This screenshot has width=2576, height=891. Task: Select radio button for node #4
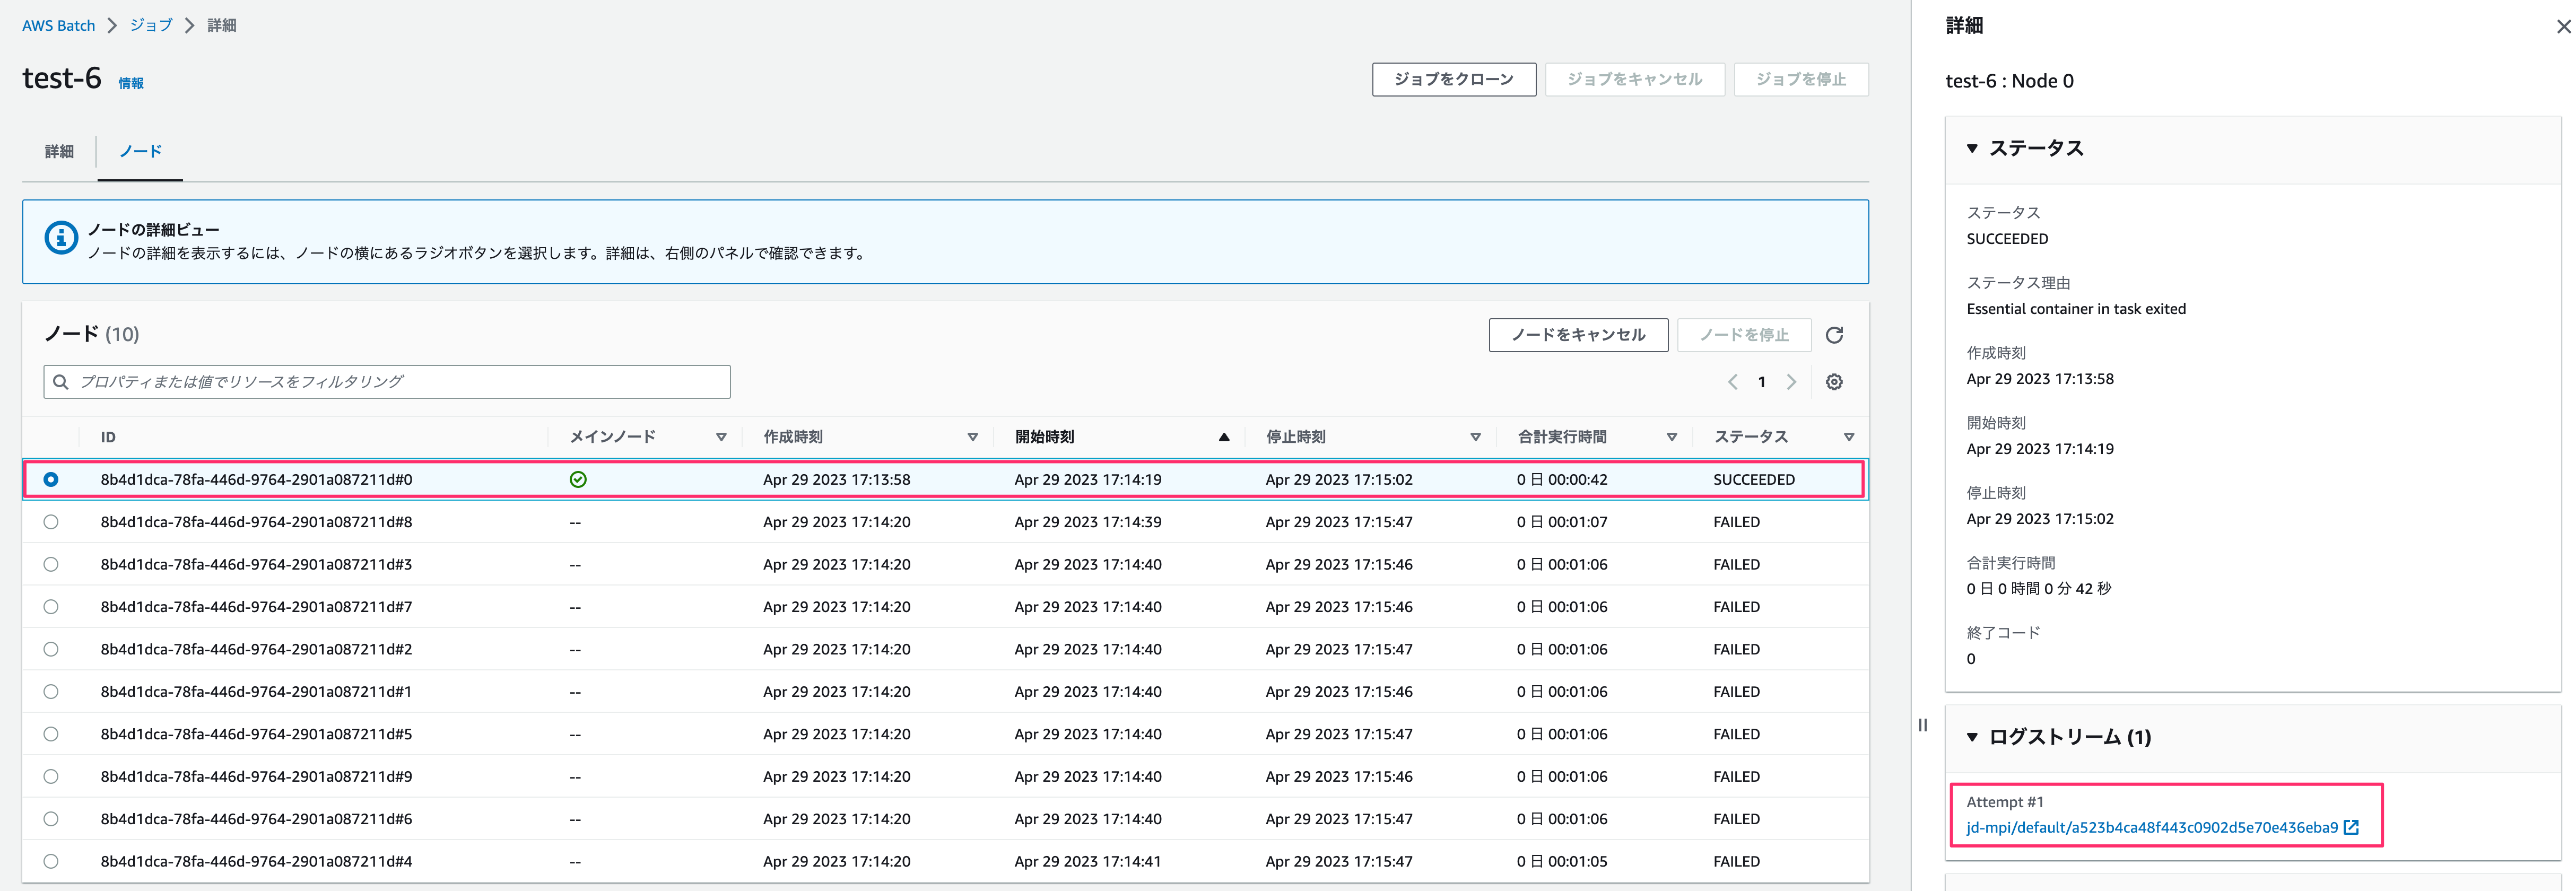[51, 862]
